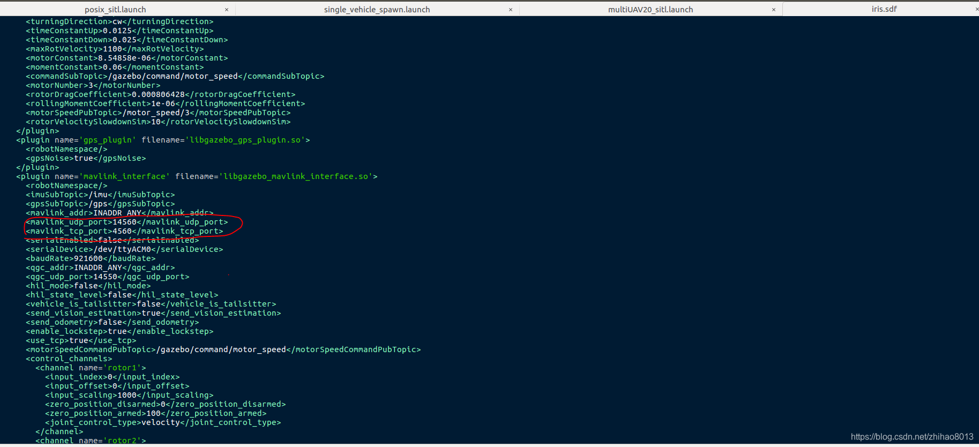The width and height of the screenshot is (979, 447).
Task: Click the input_index 0 line
Action: pyautogui.click(x=113, y=377)
